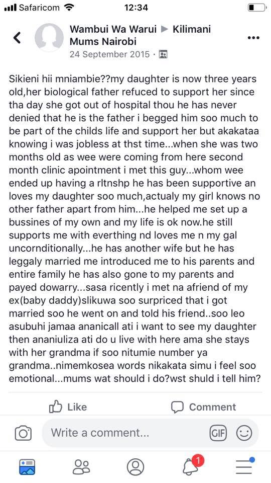Image resolution: width=271 pixels, height=483 pixels.
Task: Open the Kilimani Mums Nairobi group link
Action: pyautogui.click(x=140, y=35)
